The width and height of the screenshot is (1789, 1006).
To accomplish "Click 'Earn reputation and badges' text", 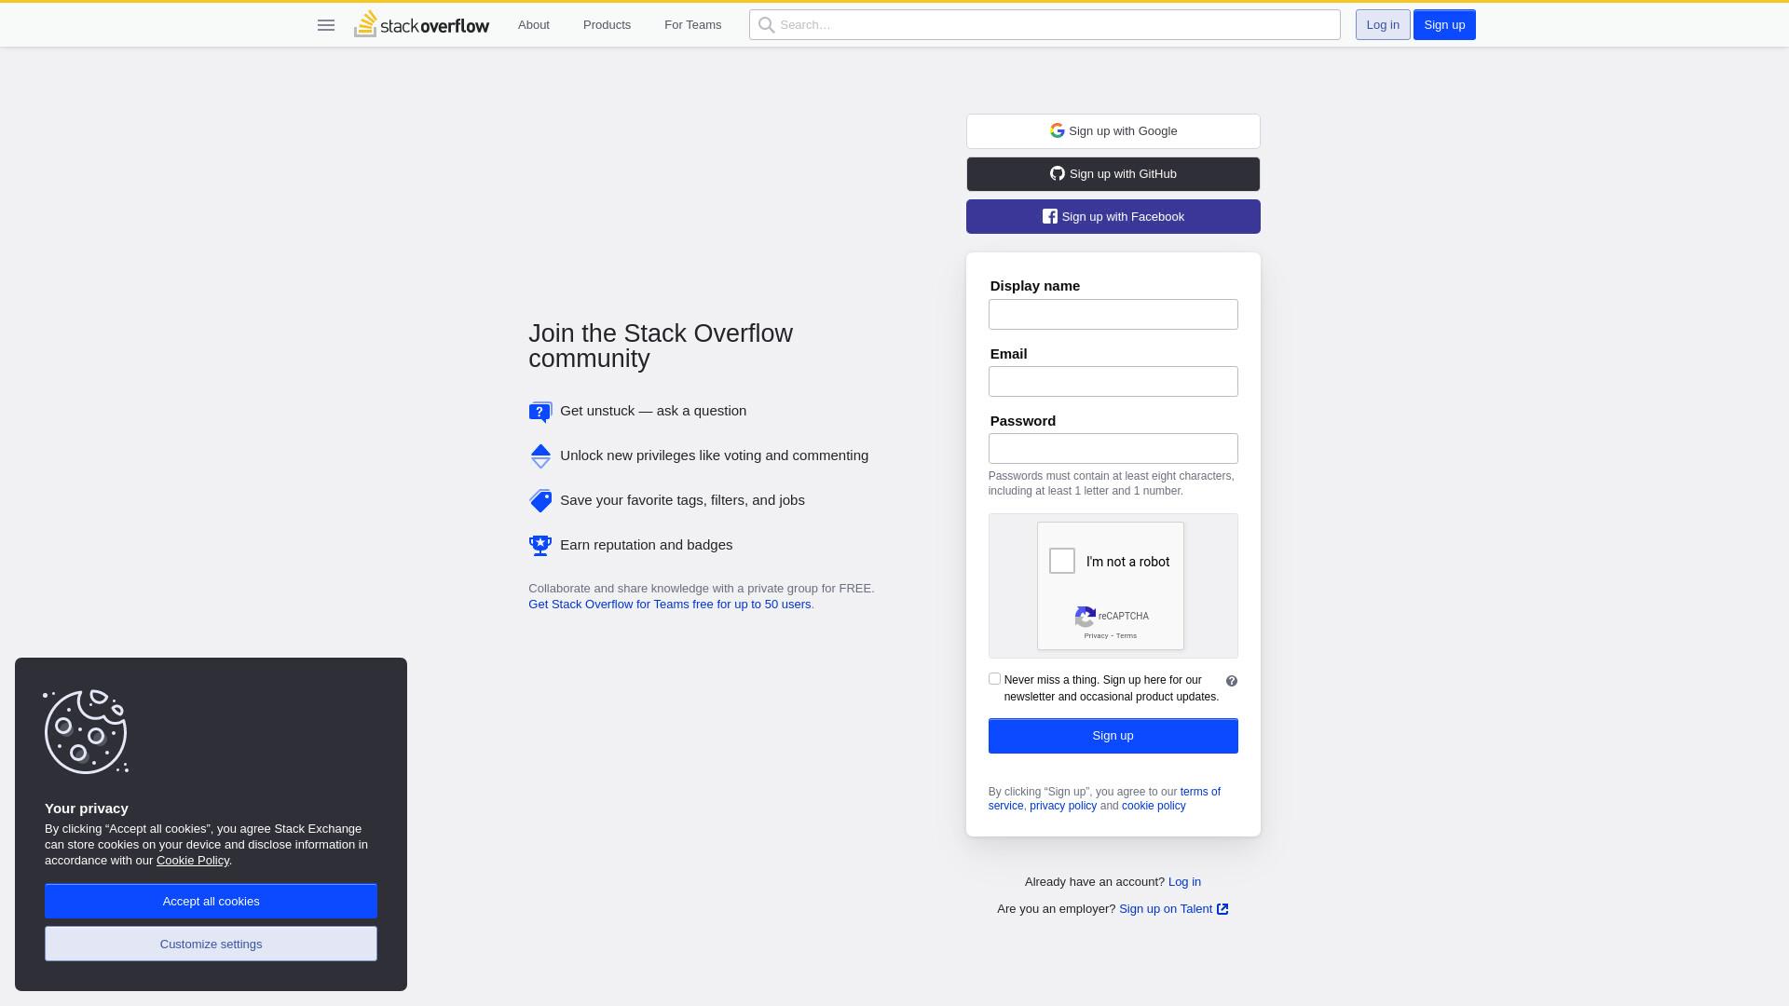I will pos(646,545).
